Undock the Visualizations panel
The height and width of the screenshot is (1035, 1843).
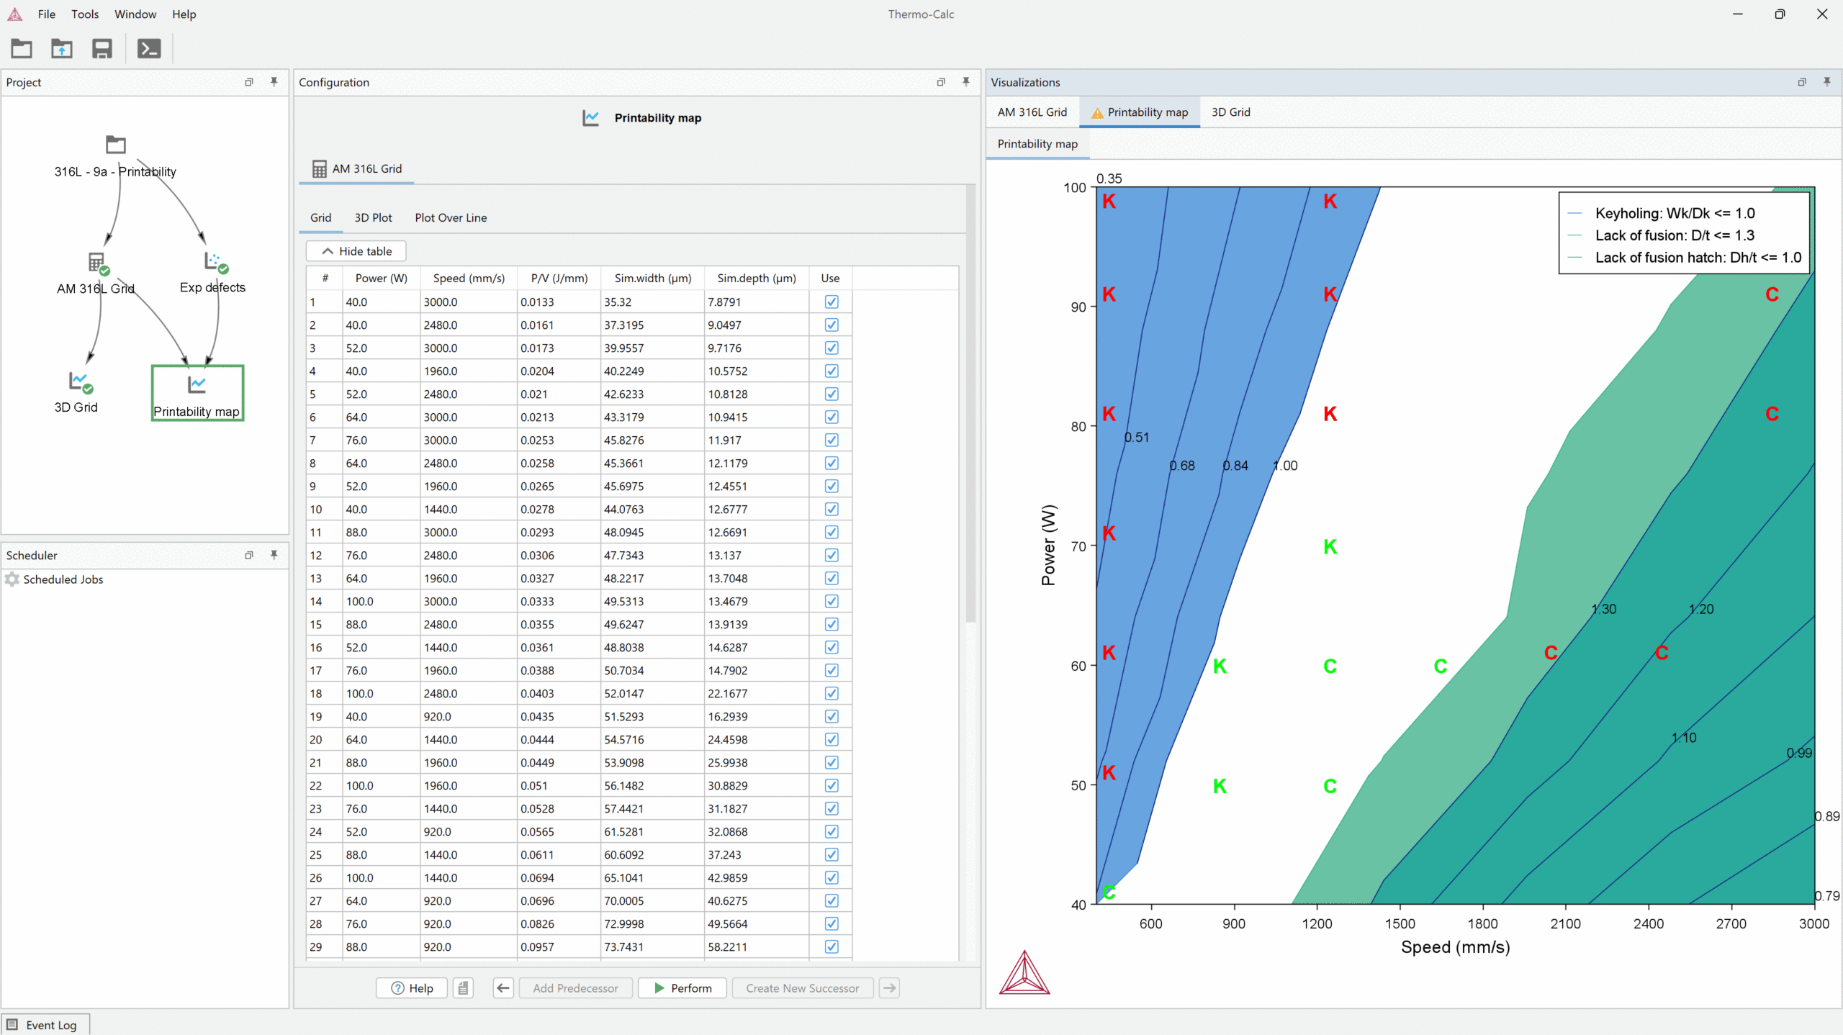1802,82
